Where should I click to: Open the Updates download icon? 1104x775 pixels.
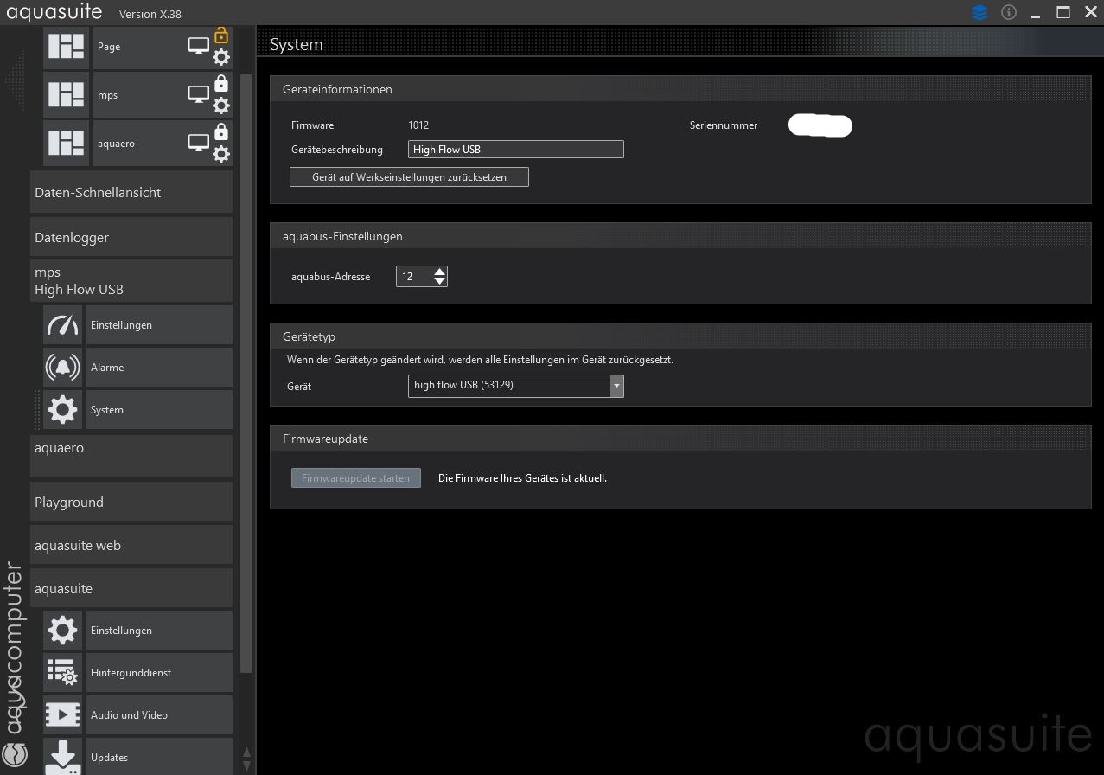pos(62,757)
